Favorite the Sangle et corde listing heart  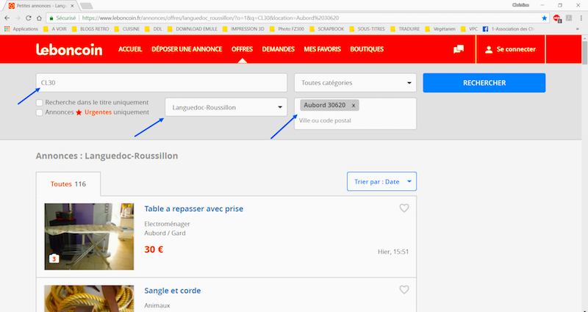404,289
